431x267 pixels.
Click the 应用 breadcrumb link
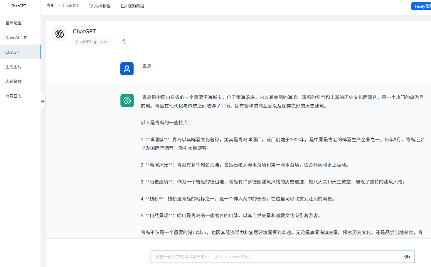click(x=50, y=6)
